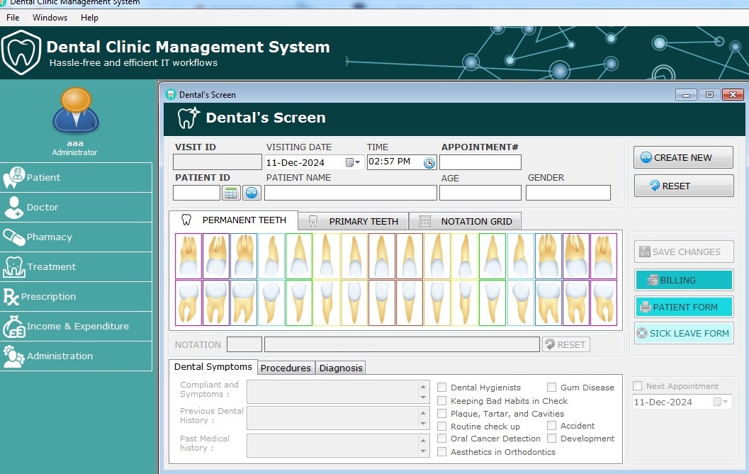This screenshot has height=474, width=749.
Task: Open the Doctor section icon
Action: pos(13,208)
